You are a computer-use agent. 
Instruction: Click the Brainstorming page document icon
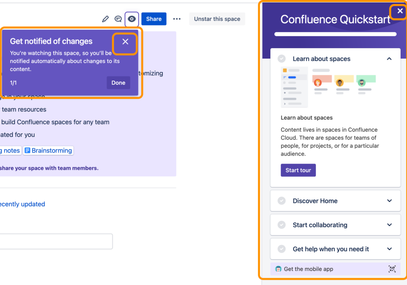pyautogui.click(x=27, y=150)
